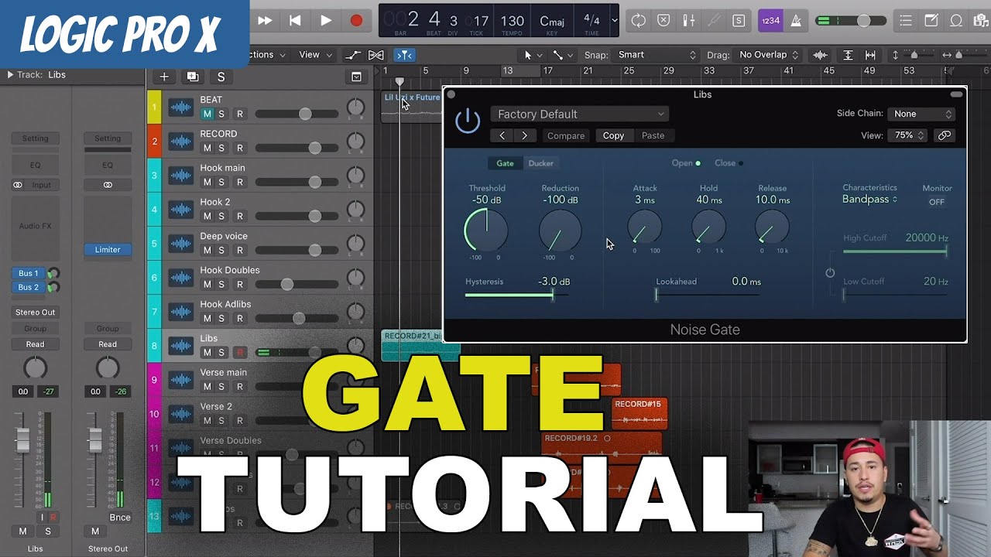This screenshot has width=991, height=557.
Task: Hit the red Record button in transport
Action: (356, 21)
